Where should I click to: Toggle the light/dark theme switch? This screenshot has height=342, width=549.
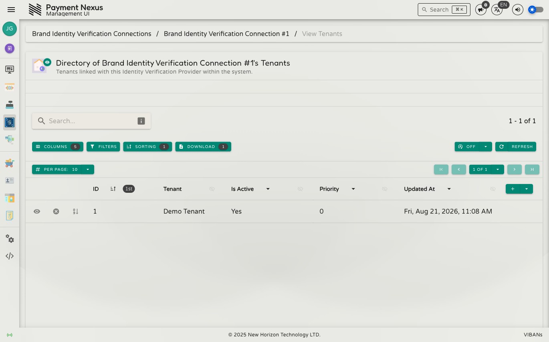(536, 10)
